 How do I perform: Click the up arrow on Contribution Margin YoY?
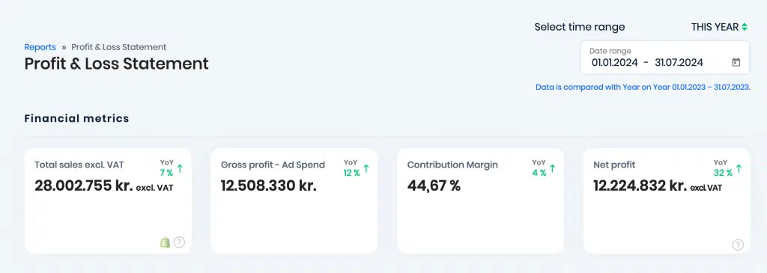pyautogui.click(x=552, y=168)
